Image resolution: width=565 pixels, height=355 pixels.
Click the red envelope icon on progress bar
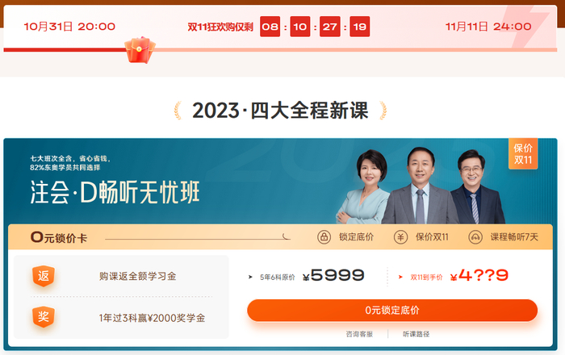tap(140, 50)
